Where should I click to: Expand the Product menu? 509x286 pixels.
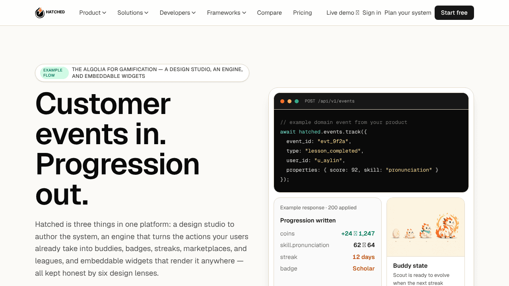point(93,13)
